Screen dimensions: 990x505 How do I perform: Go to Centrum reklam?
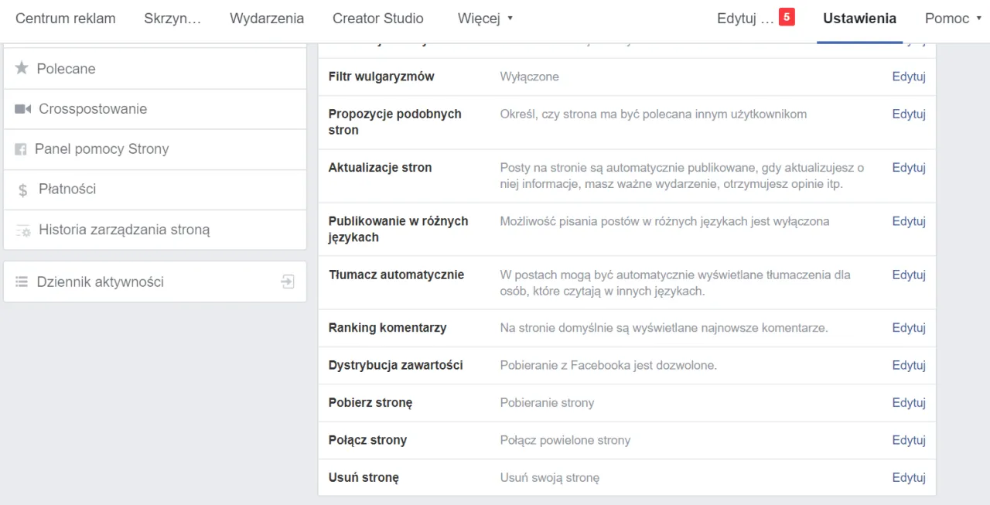tap(66, 19)
